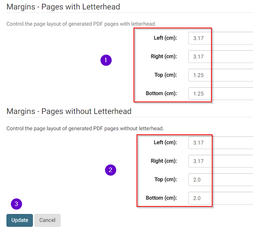Select Right (cm) field under with Letterhead
253x240 pixels.
click(x=220, y=57)
